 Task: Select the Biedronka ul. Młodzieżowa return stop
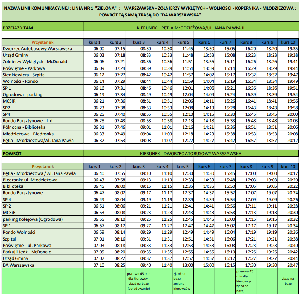click(x=30, y=180)
